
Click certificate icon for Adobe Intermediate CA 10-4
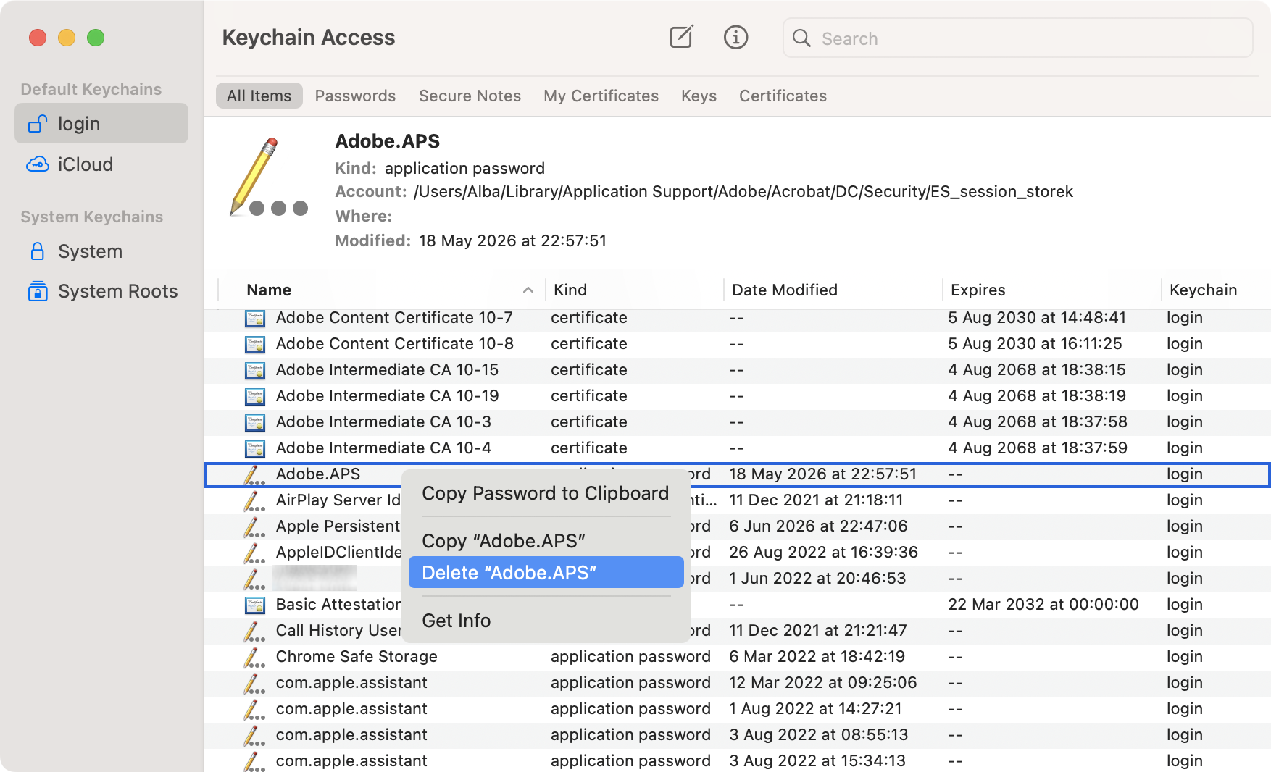(x=255, y=448)
